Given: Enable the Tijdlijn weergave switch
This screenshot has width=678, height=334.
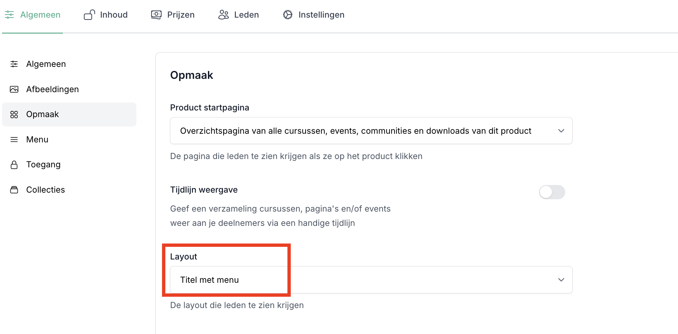Looking at the screenshot, I should (x=552, y=192).
